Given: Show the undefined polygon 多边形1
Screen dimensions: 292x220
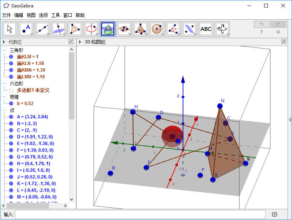Looking at the screenshot, I should (x=11, y=90).
